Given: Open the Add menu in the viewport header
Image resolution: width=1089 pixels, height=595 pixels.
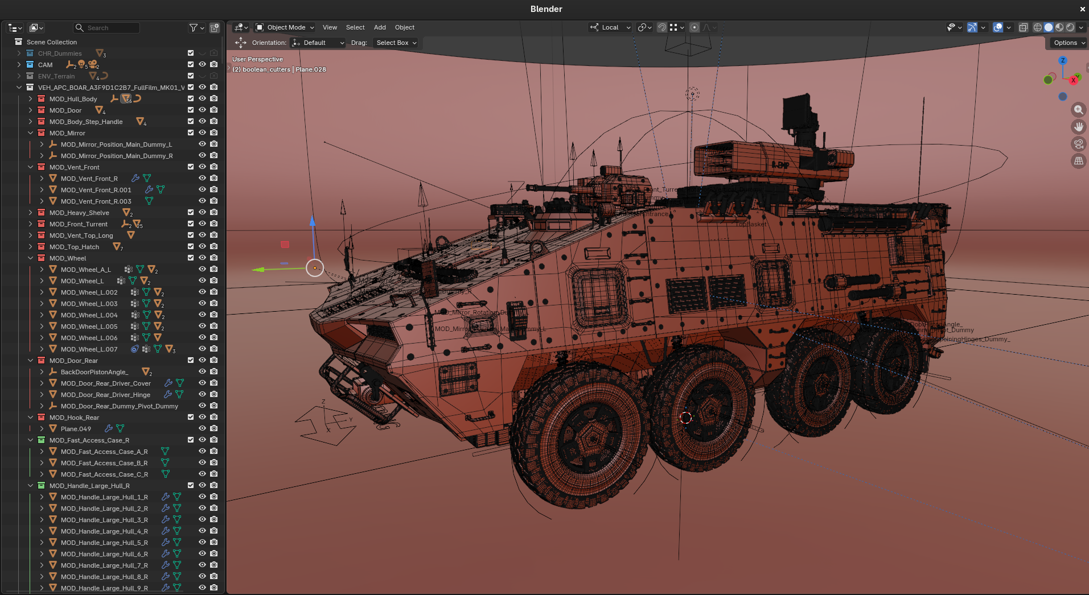Looking at the screenshot, I should coord(380,27).
